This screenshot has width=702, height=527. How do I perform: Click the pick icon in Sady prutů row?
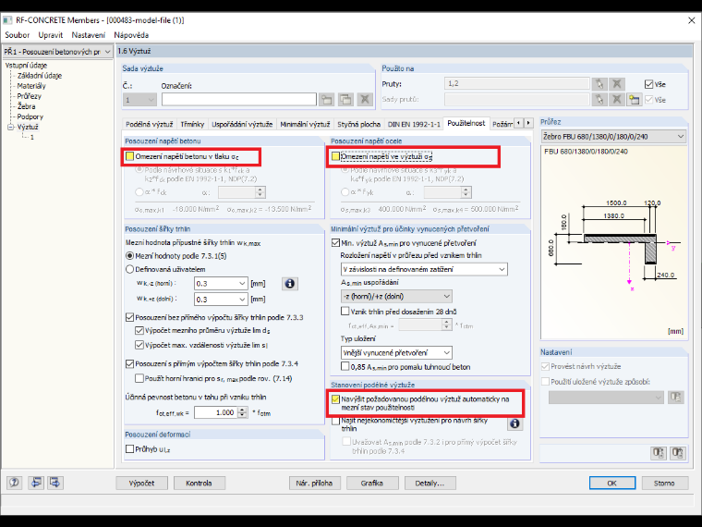(x=599, y=100)
